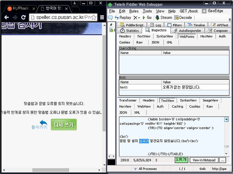233x174 pixels.
Task: Click the 돌아가기 back link
Action: point(39,125)
